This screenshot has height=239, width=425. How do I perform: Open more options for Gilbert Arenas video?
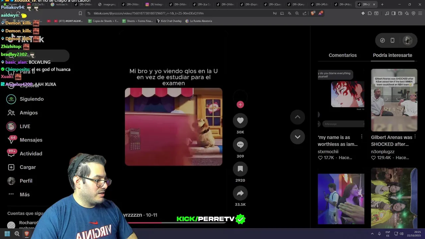click(x=415, y=137)
